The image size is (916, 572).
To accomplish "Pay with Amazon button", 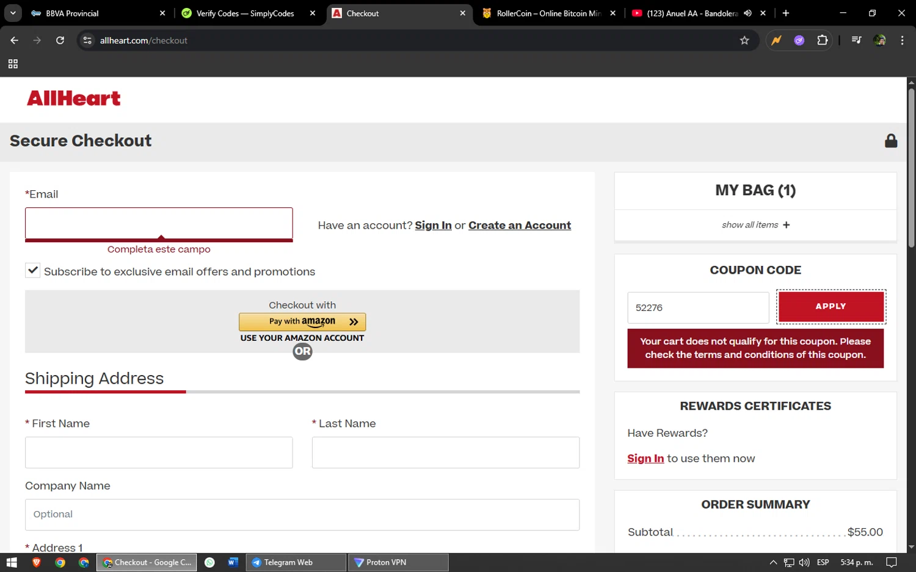I will 302,321.
